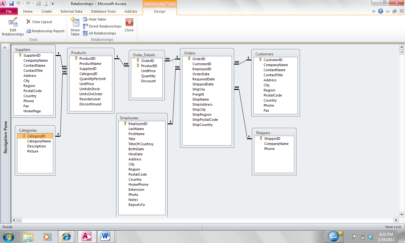
Task: Select the Customers table title bar
Action: [276, 54]
